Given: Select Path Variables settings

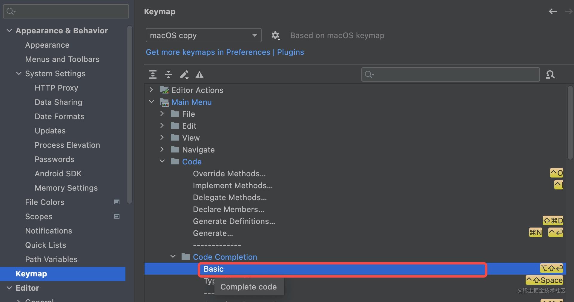Looking at the screenshot, I should pos(51,259).
